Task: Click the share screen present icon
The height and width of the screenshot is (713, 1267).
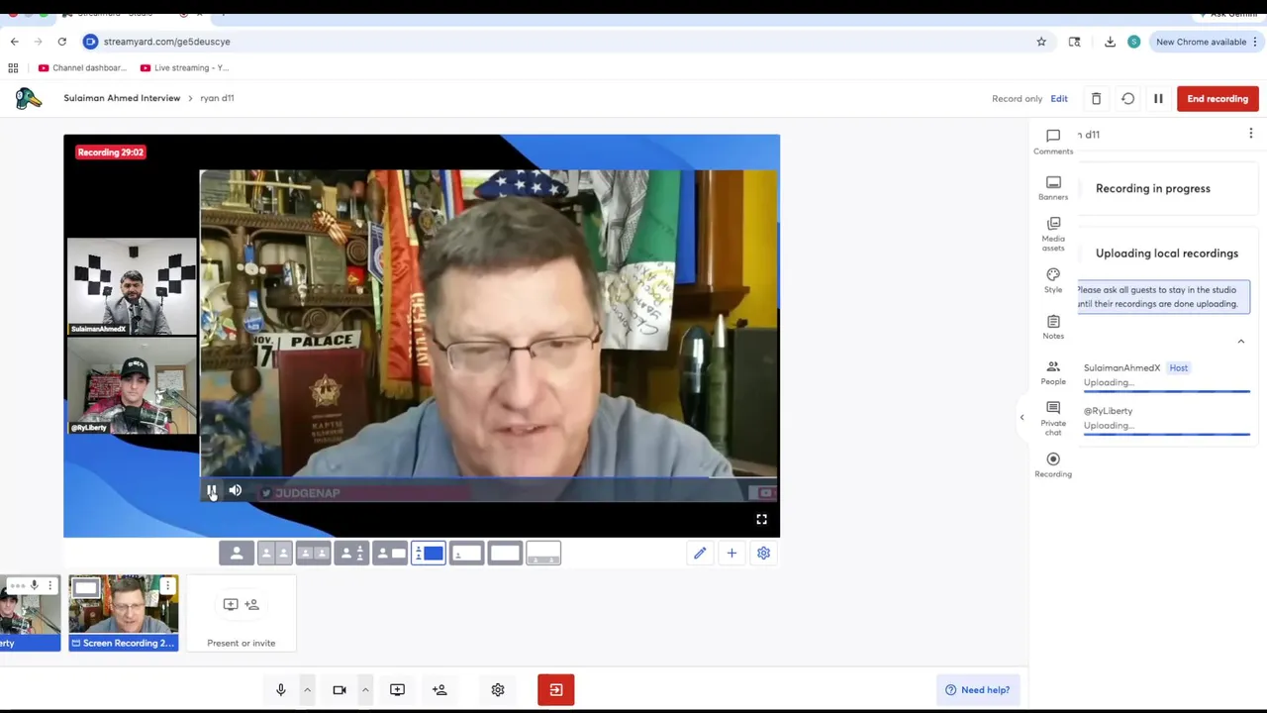Action: pyautogui.click(x=397, y=690)
